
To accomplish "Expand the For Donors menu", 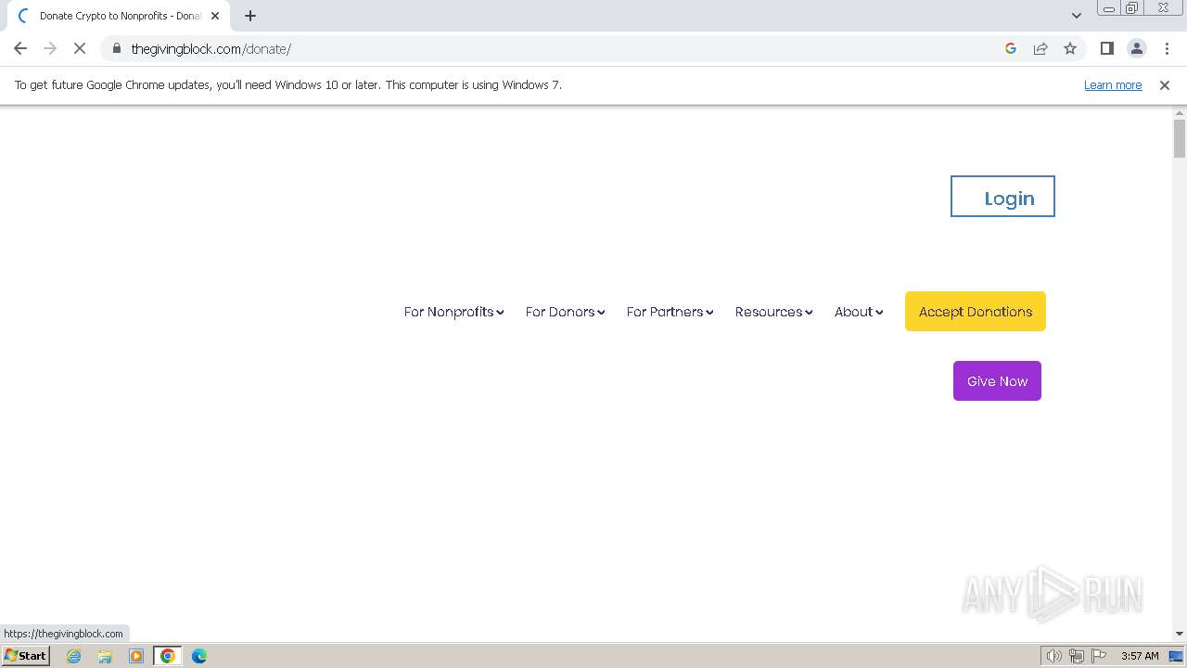I will click(x=565, y=312).
